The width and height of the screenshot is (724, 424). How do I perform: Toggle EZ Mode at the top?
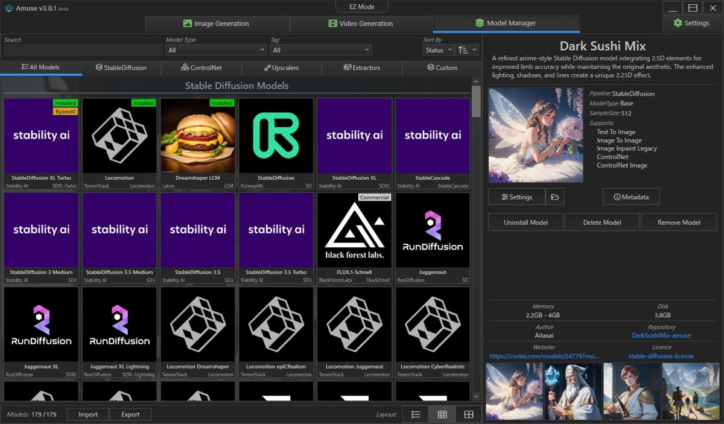[x=362, y=7]
